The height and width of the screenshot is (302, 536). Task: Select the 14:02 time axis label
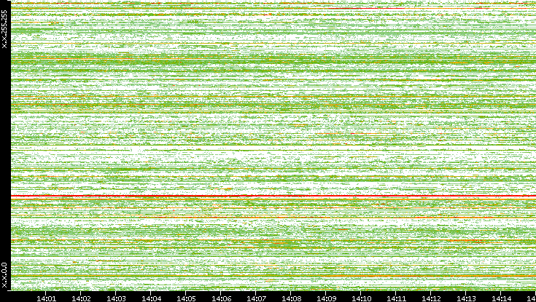[x=81, y=298]
